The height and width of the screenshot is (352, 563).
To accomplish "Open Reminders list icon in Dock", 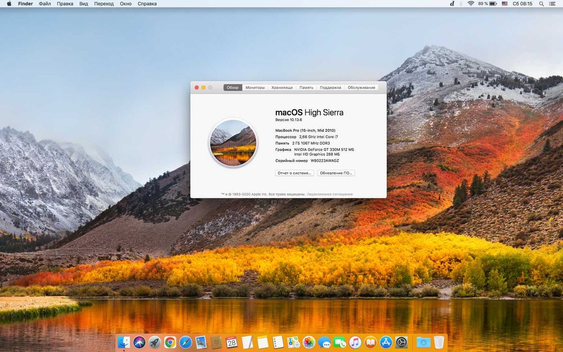I will 278,342.
